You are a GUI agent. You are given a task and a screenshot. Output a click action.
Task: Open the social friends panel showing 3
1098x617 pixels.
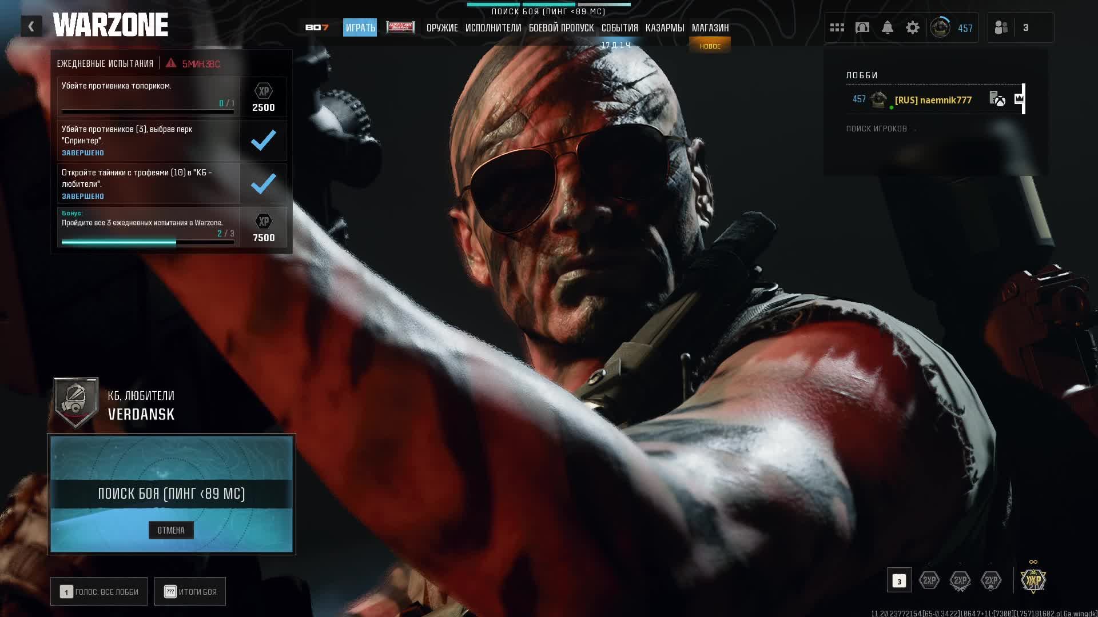pos(1020,27)
